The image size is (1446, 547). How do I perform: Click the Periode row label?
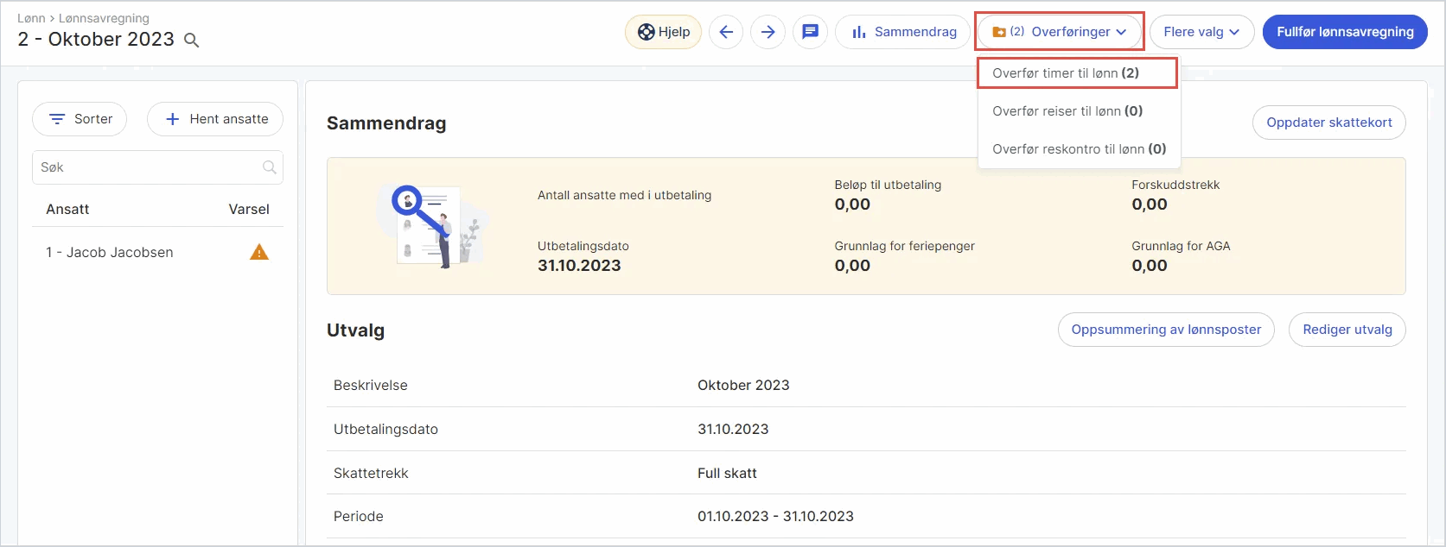359,516
